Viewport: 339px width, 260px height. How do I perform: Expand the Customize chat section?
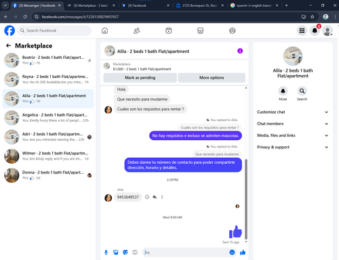pyautogui.click(x=293, y=112)
